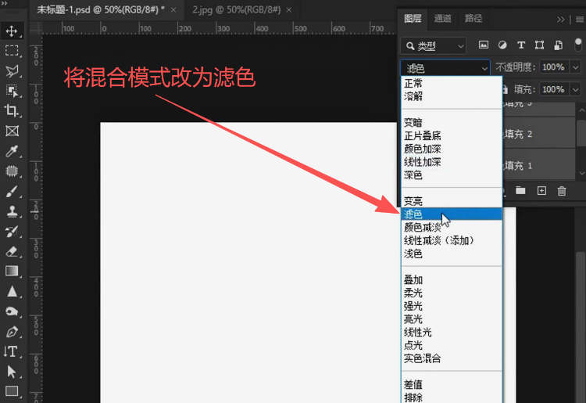Choose 溶解 blend mode
This screenshot has width=586, height=403.
click(452, 96)
